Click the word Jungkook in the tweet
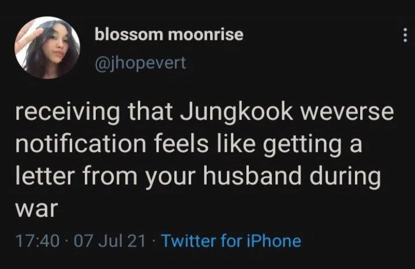415x269 pixels. 236,111
